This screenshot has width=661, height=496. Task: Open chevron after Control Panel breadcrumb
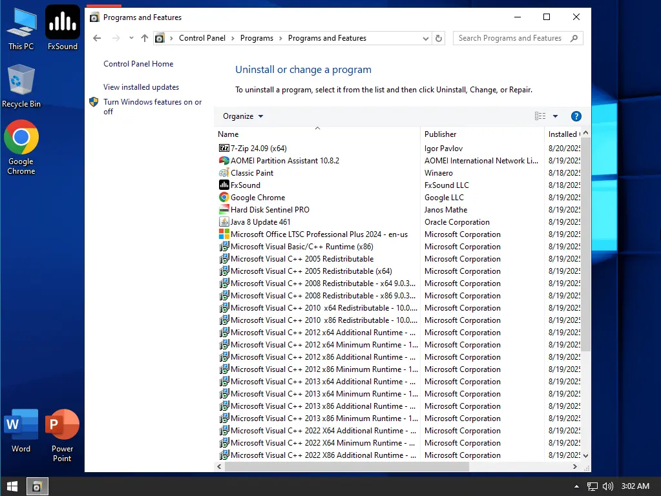point(233,38)
